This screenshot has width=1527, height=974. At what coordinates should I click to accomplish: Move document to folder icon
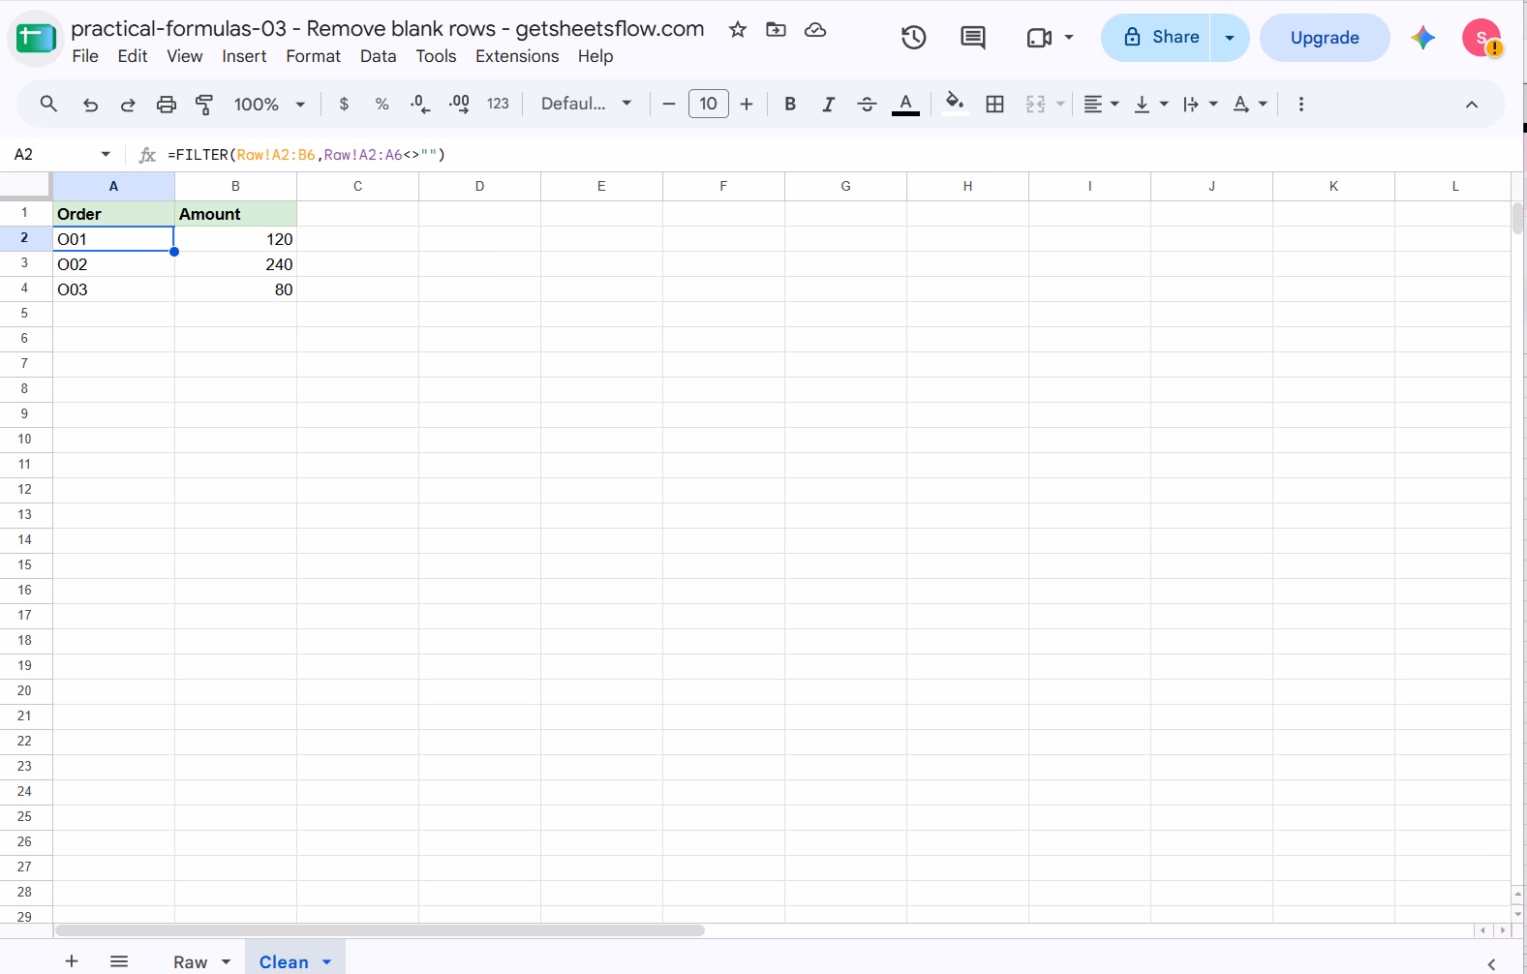coord(776,29)
